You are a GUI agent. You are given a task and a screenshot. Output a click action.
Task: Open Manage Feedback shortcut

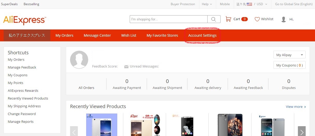click(x=22, y=67)
